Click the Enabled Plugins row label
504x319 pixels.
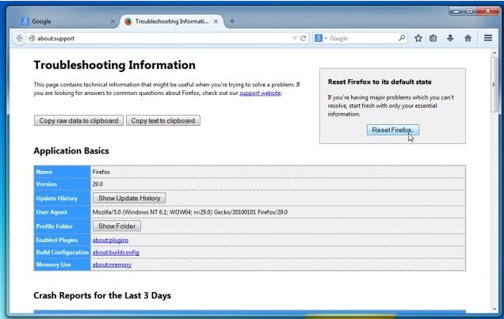tap(57, 240)
